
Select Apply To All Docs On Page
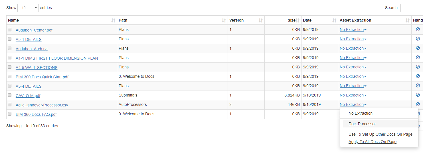(372, 142)
